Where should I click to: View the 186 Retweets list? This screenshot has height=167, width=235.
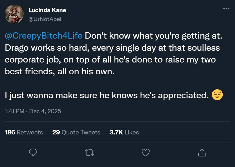click(x=24, y=132)
